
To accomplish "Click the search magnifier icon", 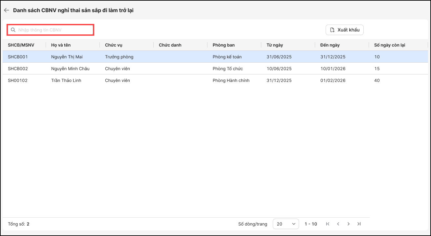I will click(x=13, y=30).
